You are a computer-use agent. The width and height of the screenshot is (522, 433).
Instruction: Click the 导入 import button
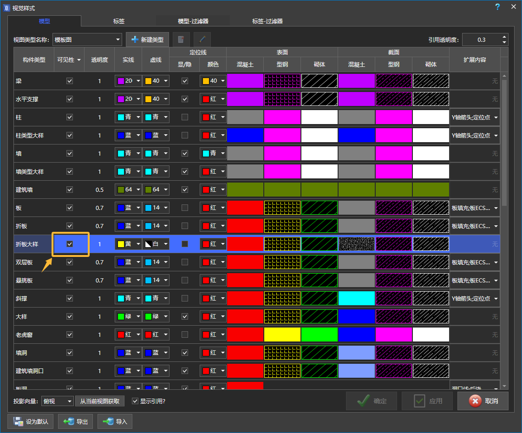coord(115,421)
